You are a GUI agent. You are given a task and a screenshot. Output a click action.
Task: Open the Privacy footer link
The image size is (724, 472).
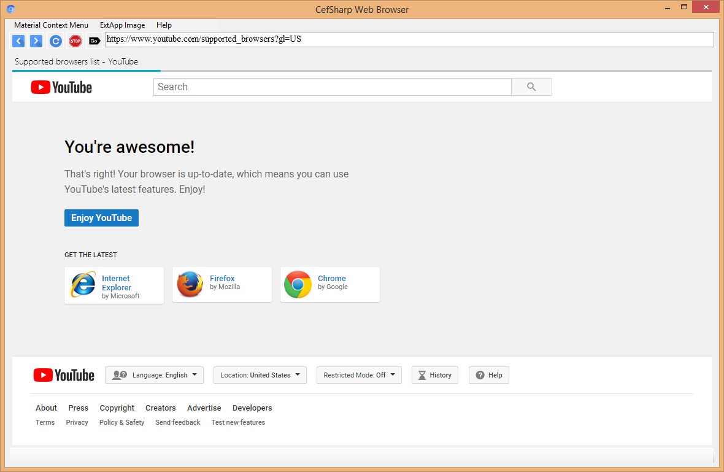coord(77,422)
